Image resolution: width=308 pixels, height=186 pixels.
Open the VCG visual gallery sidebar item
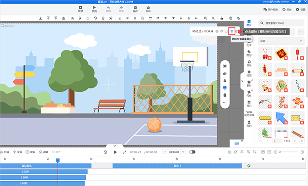pyautogui.click(x=249, y=113)
